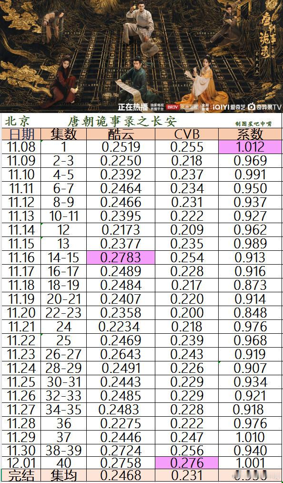283x483 pixels.
Task: Select 酷云 value 0.2484
Action: coord(121,285)
